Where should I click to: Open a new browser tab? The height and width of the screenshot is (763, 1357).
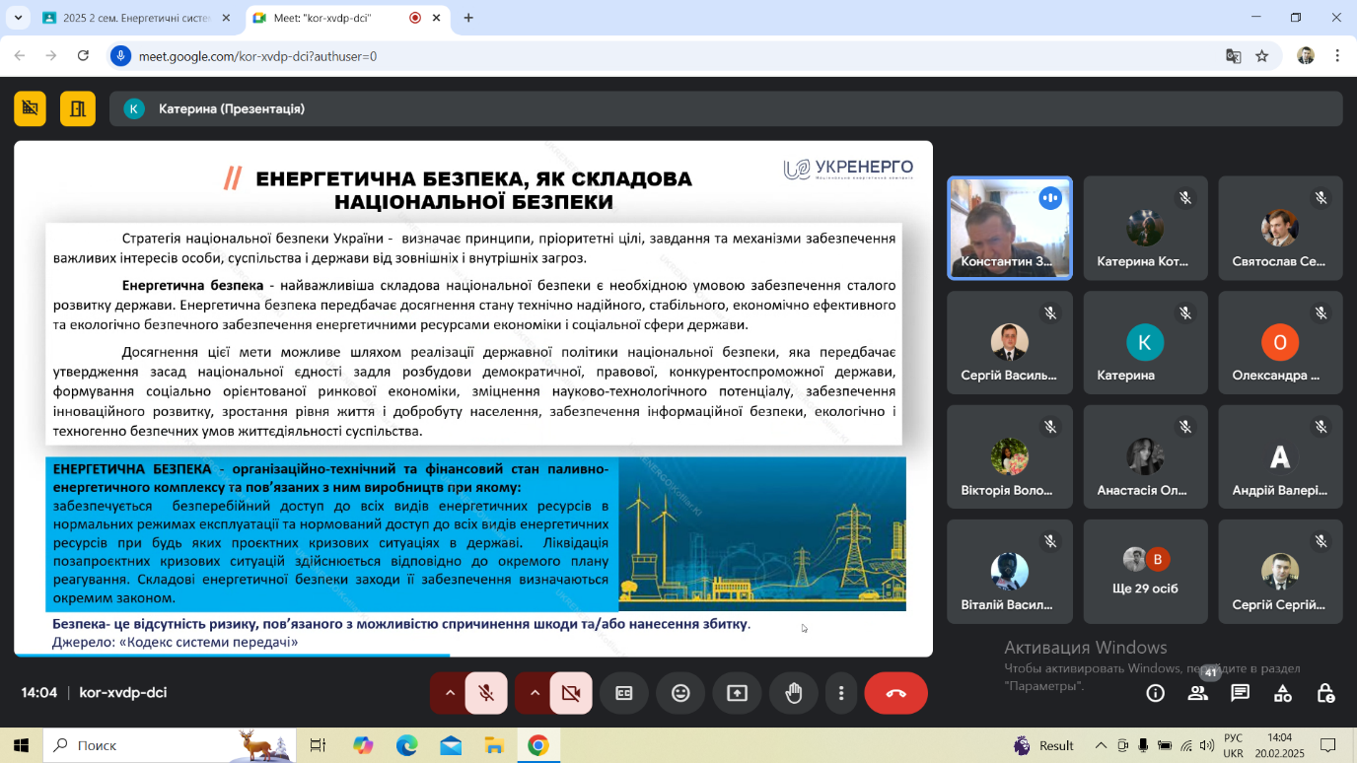tap(468, 18)
